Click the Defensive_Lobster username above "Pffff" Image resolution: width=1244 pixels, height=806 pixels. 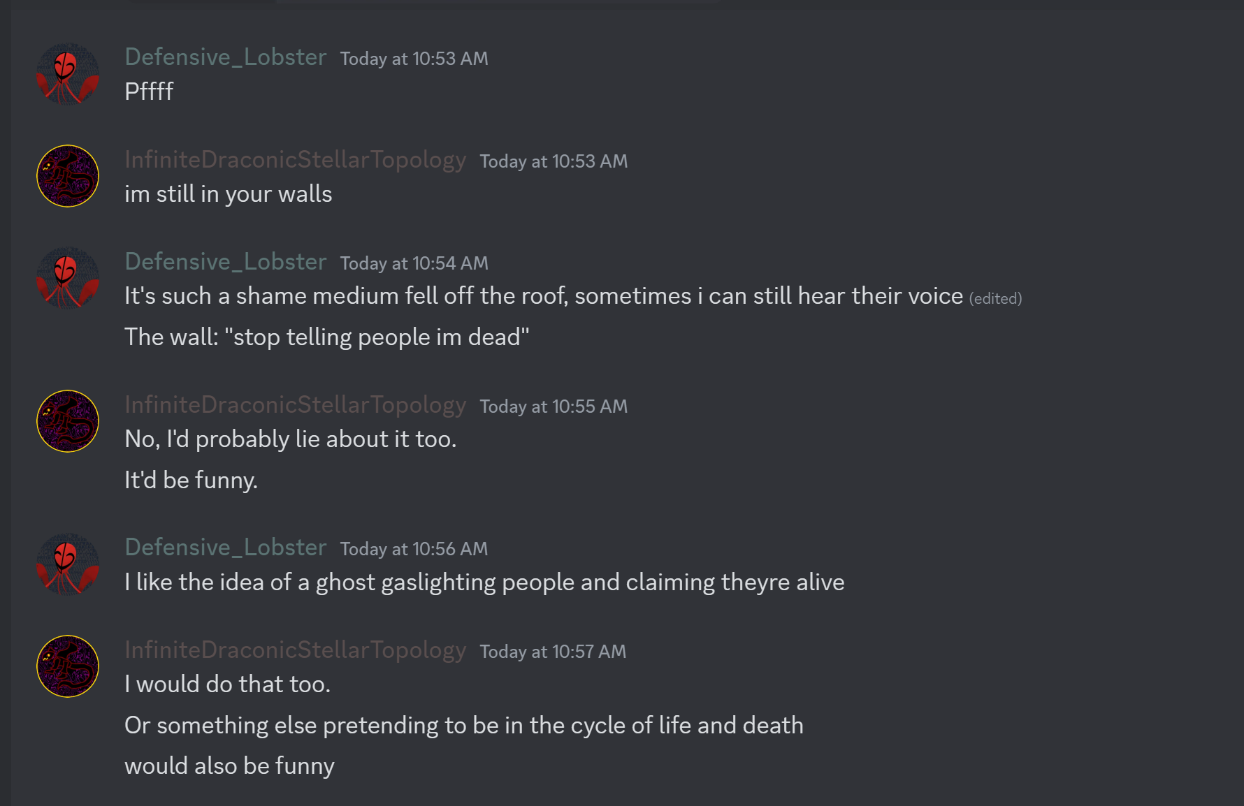[226, 57]
